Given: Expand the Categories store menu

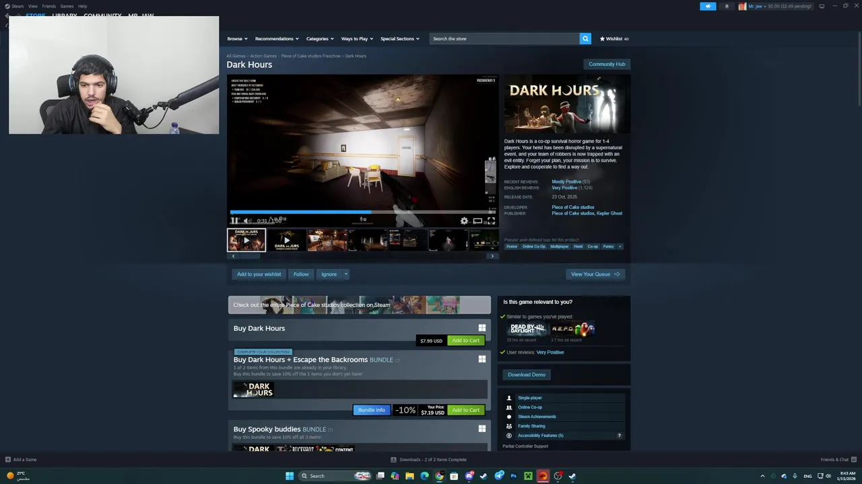Looking at the screenshot, I should pos(319,38).
